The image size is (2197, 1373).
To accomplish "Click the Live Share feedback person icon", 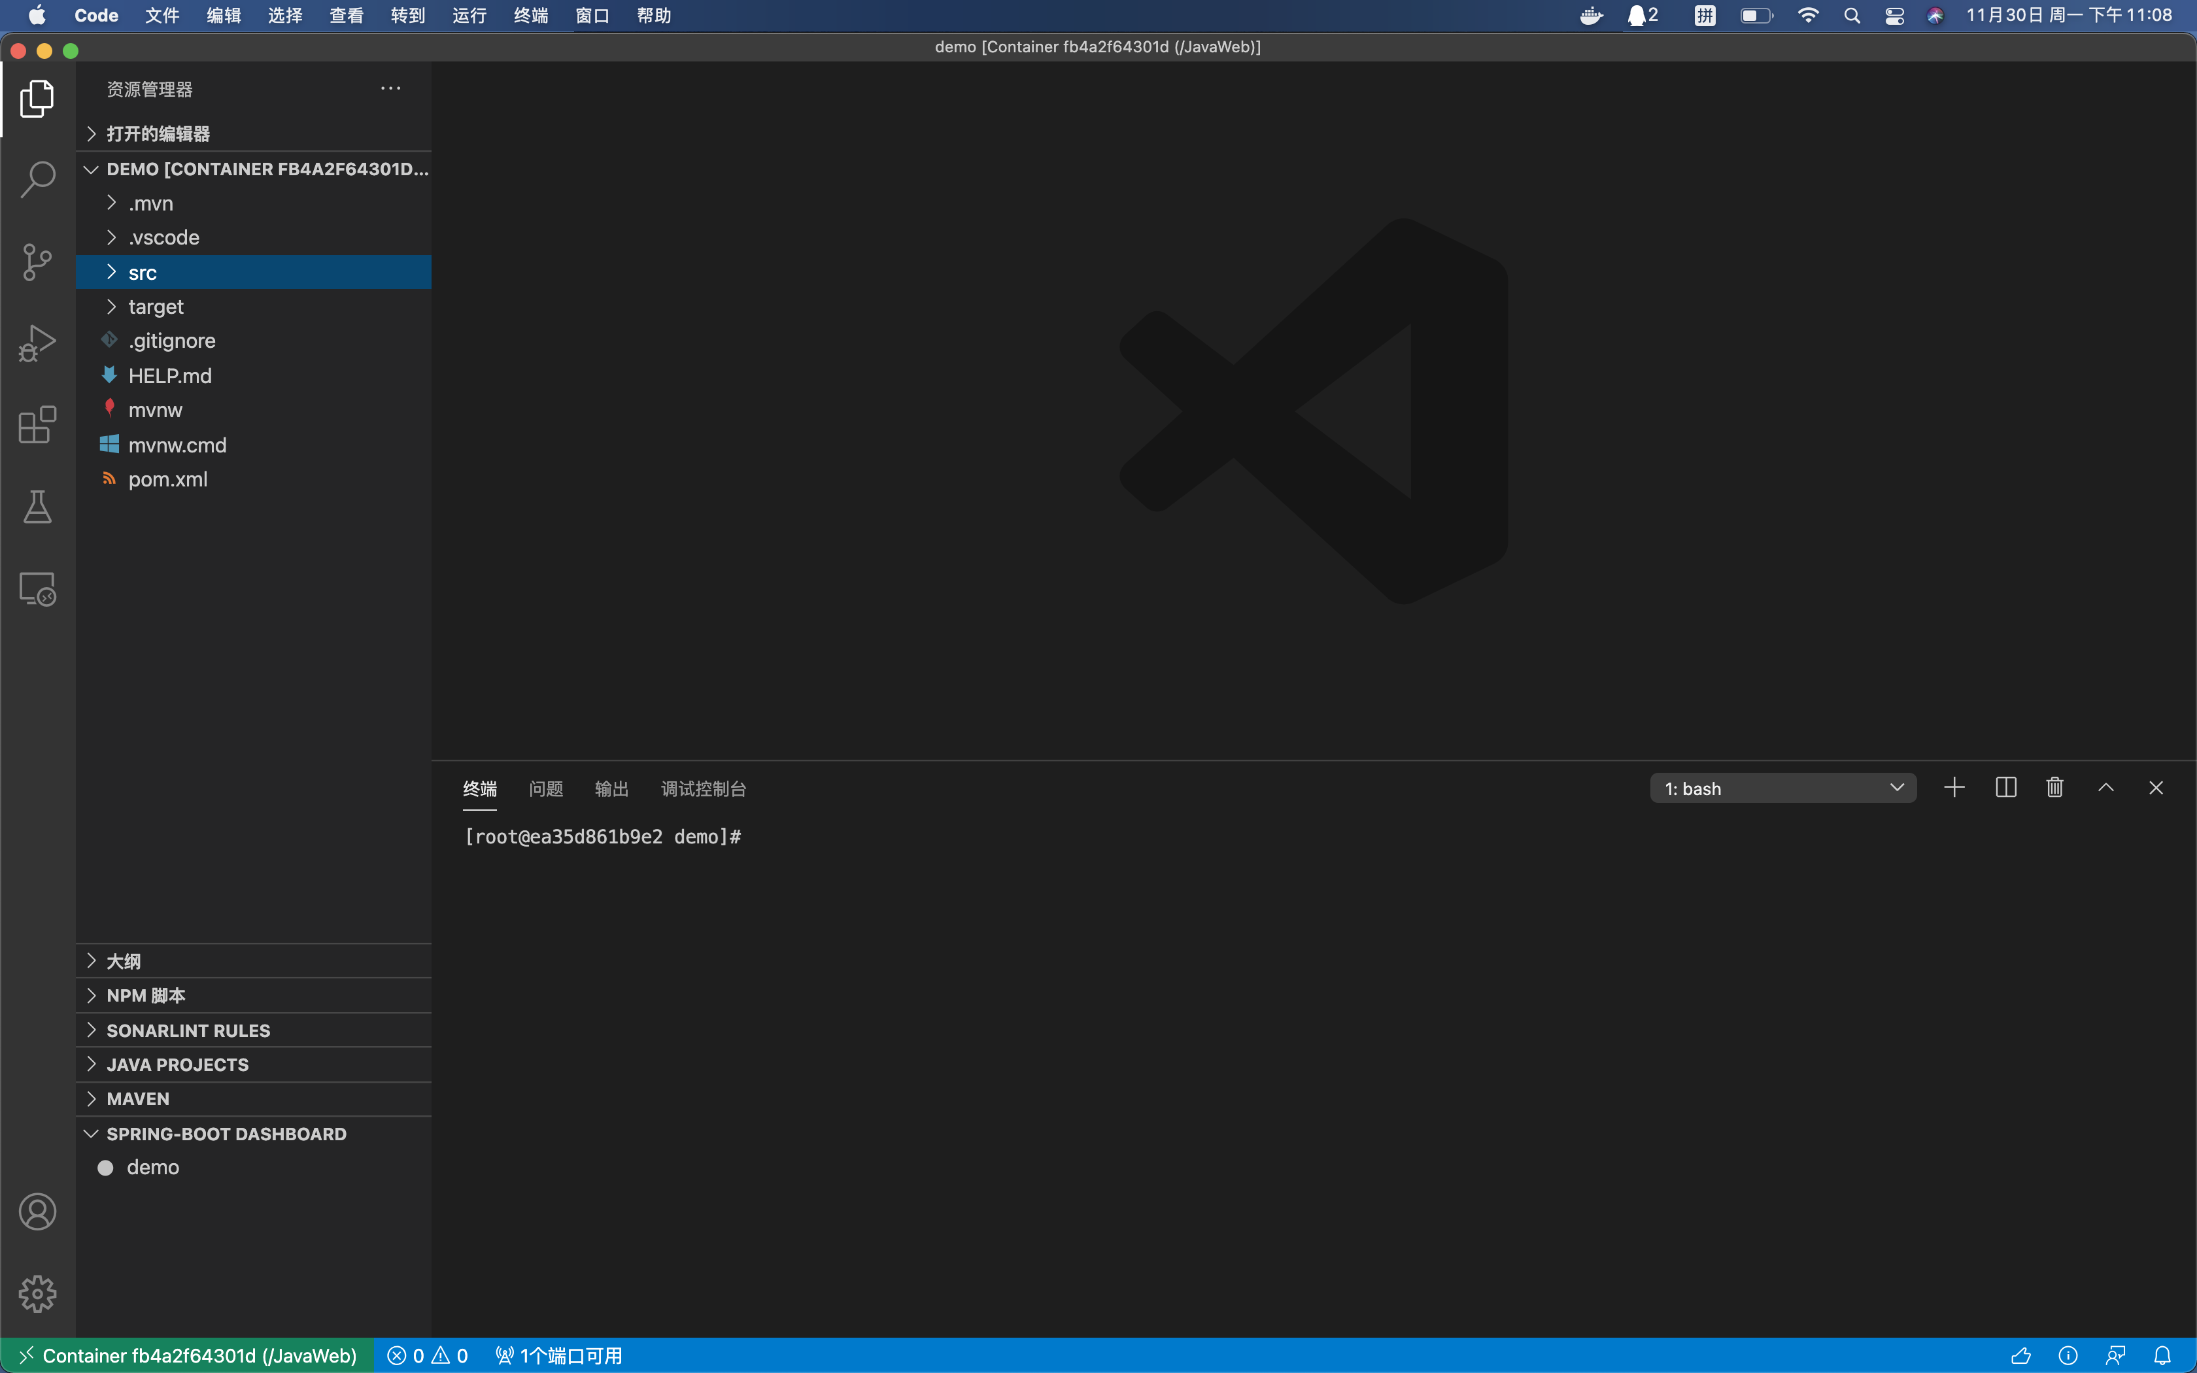I will coord(2115,1356).
